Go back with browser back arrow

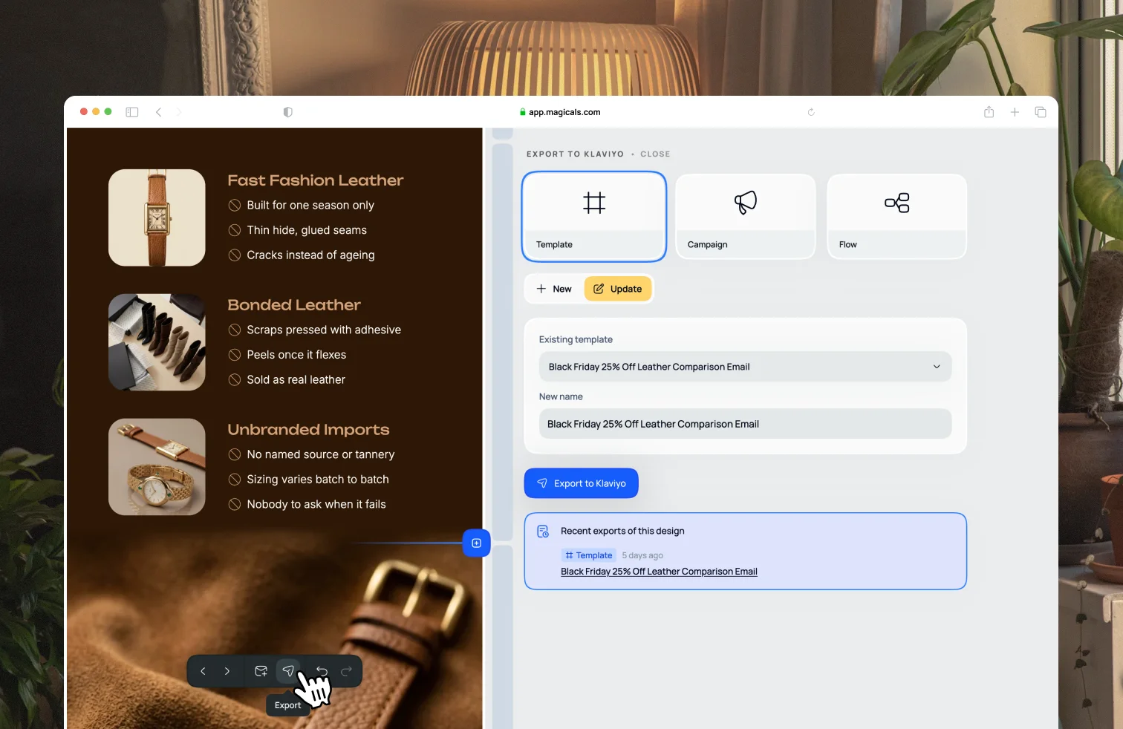coord(158,112)
